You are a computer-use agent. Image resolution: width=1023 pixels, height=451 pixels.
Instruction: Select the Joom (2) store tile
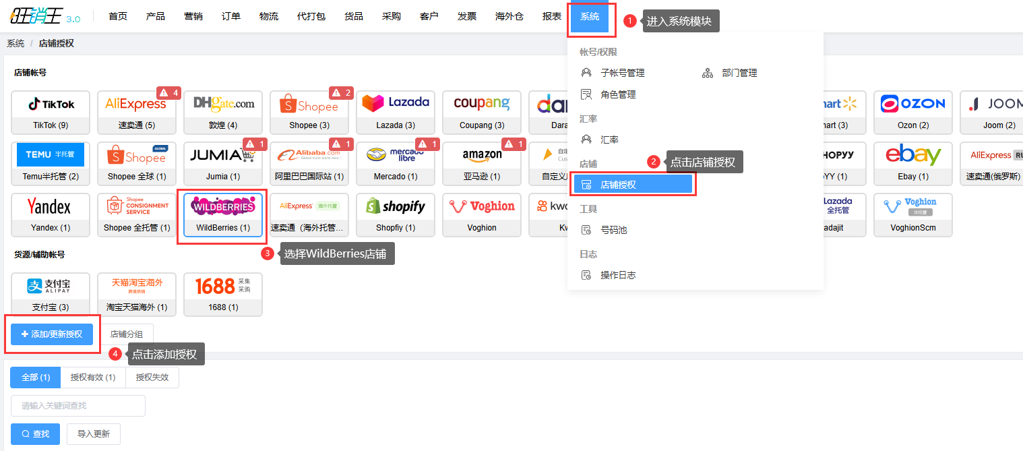992,112
